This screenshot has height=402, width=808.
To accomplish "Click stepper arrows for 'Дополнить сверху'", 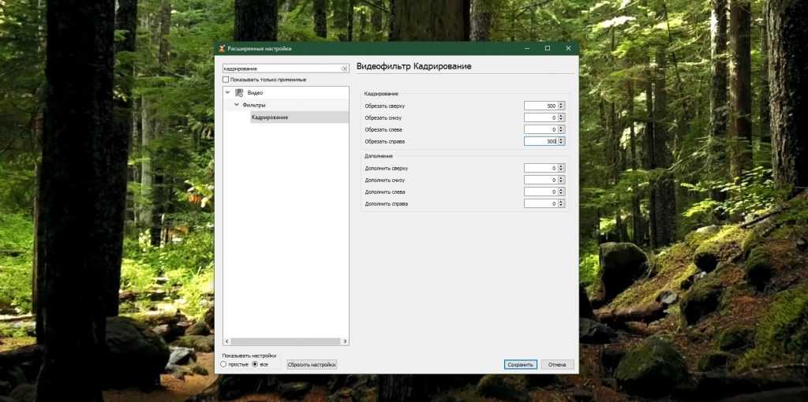I will (x=561, y=168).
